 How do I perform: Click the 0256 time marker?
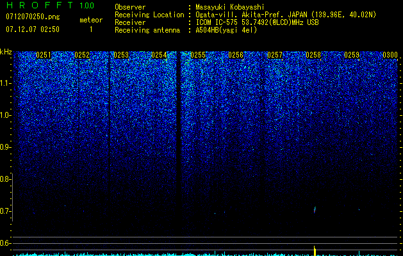[x=236, y=55]
